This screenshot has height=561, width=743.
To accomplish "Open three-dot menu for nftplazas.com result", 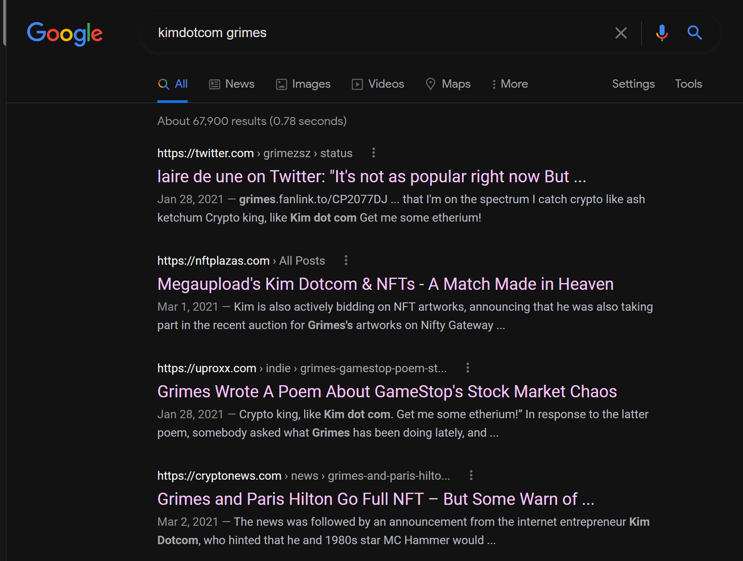I will tap(346, 260).
